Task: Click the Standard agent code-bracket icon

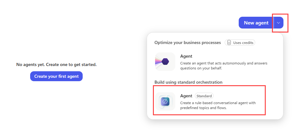Action: point(165,101)
